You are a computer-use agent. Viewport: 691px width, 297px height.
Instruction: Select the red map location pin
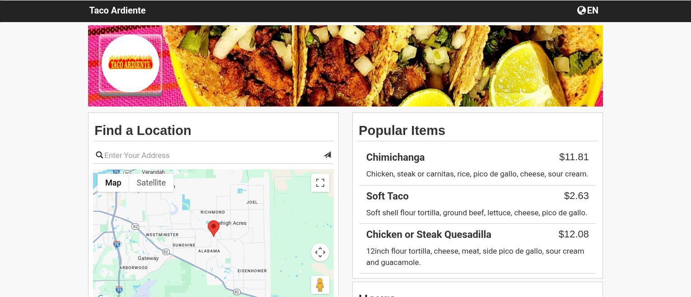(214, 228)
